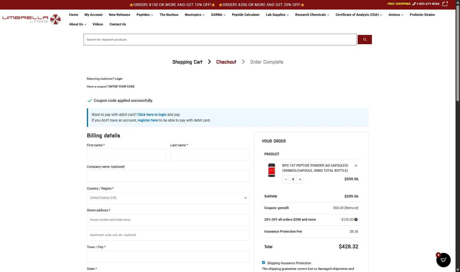The height and width of the screenshot is (272, 460).
Task: Click the red search magnifier button
Action: [364, 39]
